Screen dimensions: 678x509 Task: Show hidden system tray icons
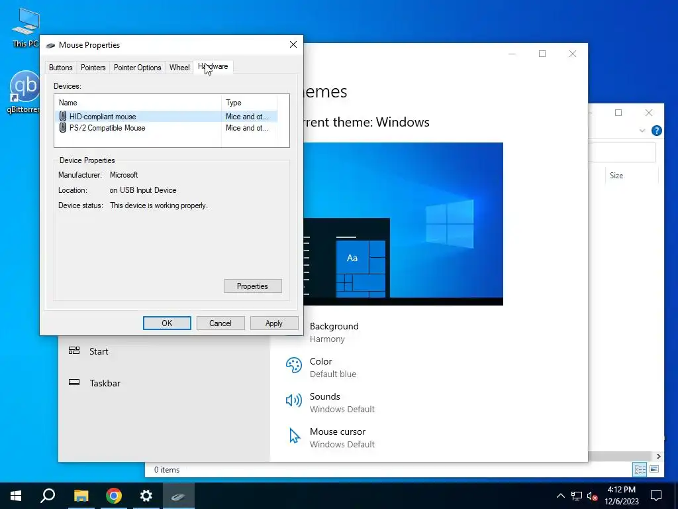[x=560, y=496]
